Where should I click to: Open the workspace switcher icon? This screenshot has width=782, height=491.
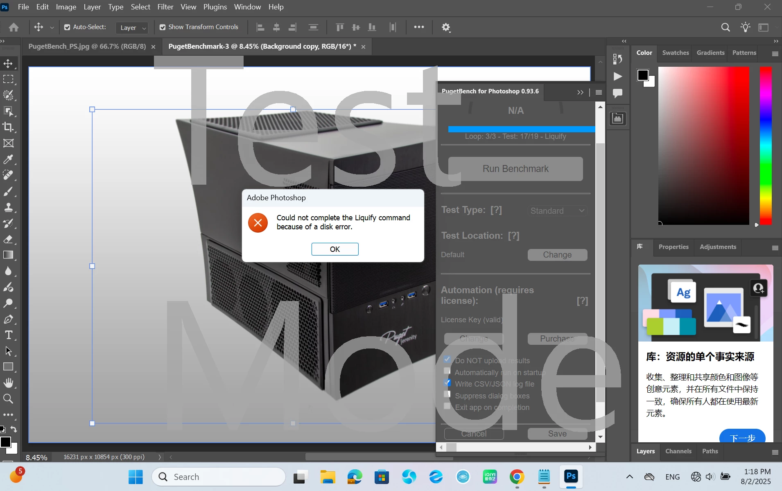tap(764, 27)
